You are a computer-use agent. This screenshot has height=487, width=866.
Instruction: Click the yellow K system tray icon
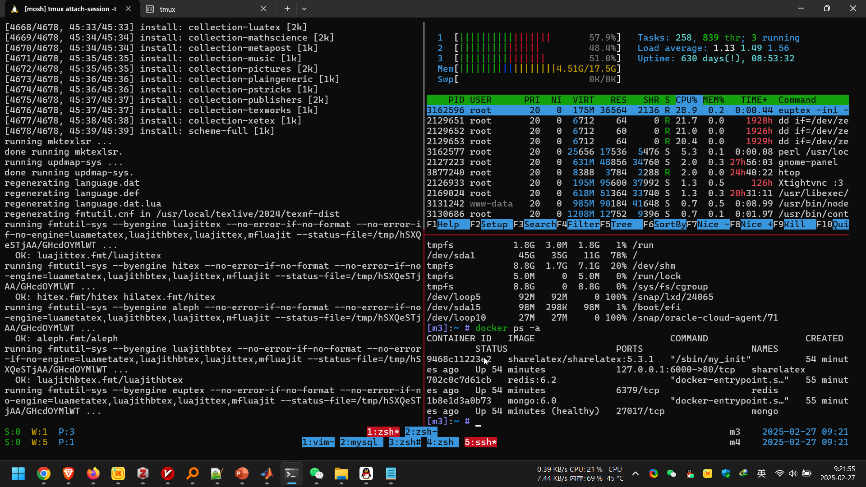point(708,473)
